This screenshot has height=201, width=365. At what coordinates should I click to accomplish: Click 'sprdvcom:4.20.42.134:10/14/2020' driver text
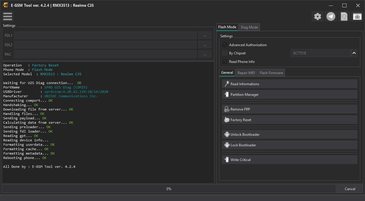tap(76, 92)
